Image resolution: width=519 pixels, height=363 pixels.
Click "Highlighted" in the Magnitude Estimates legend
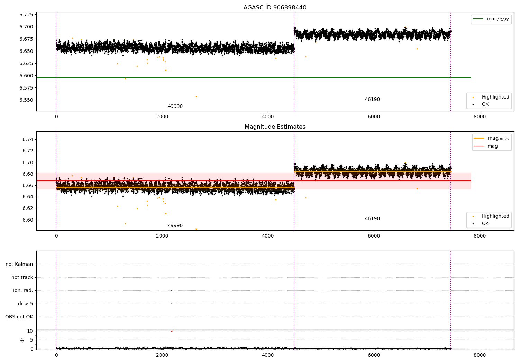pyautogui.click(x=495, y=216)
